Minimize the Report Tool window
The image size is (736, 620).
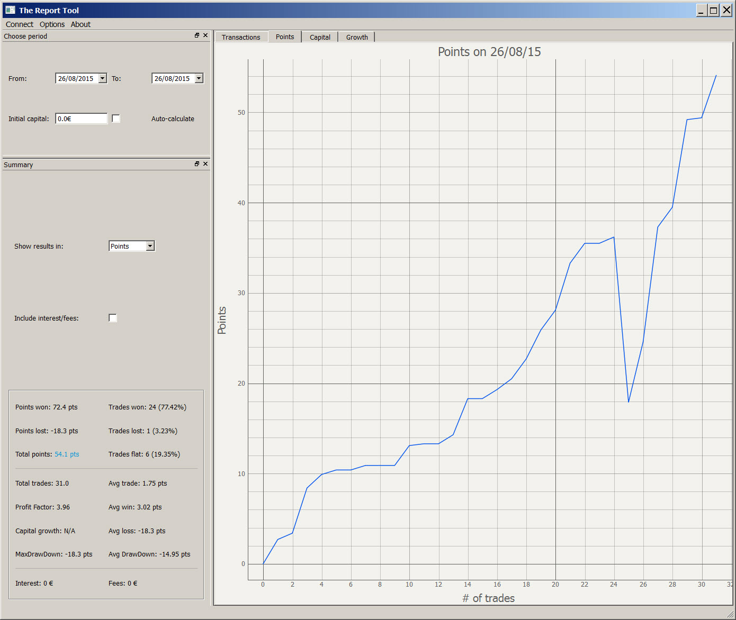(701, 10)
